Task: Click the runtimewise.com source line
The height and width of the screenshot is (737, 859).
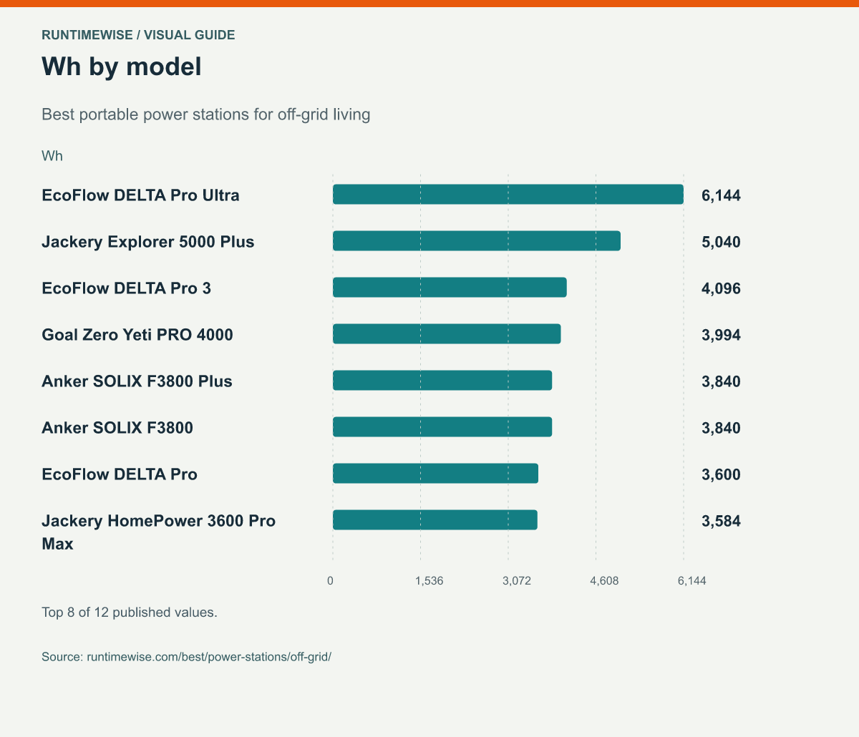Action: pos(187,656)
